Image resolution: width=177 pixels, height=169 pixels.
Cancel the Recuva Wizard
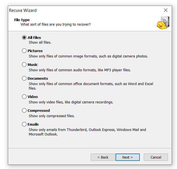156,157
